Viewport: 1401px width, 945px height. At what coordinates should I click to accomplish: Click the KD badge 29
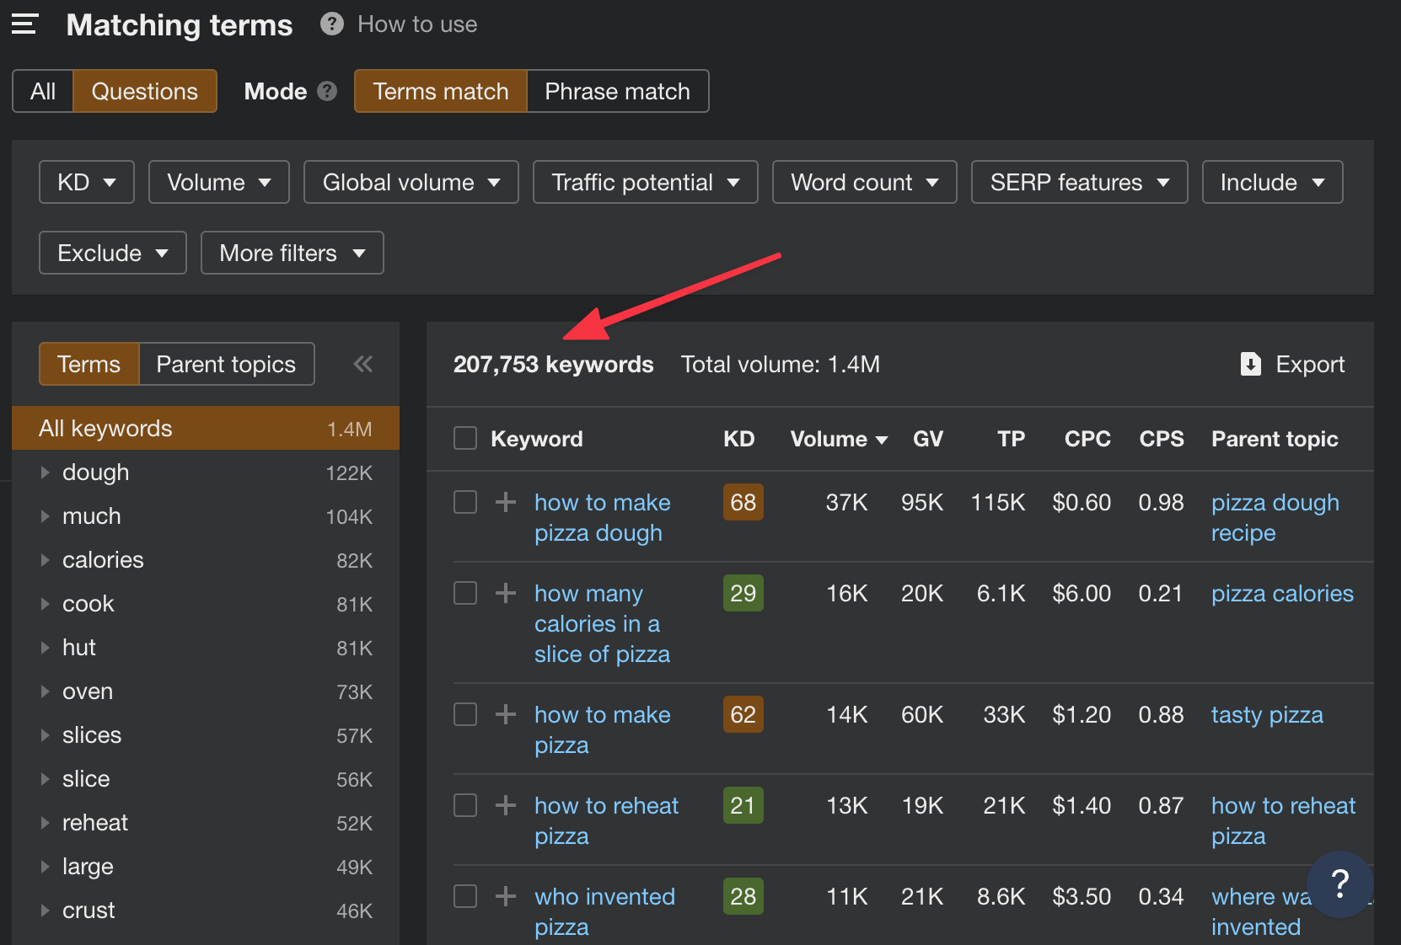coord(743,593)
